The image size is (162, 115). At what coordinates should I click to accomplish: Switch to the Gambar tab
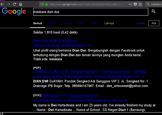click(67, 23)
